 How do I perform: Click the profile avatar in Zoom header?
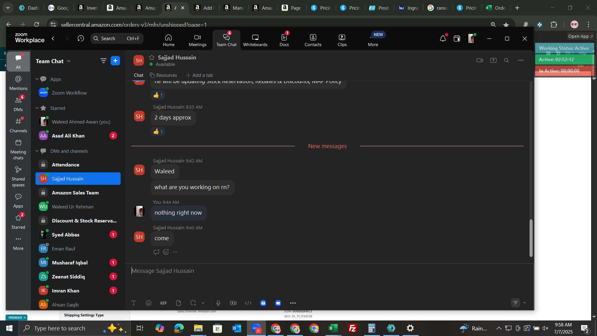coord(471,38)
